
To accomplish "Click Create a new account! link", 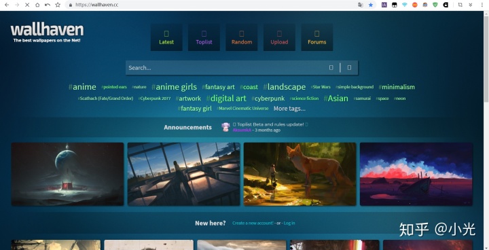I will pos(253,223).
